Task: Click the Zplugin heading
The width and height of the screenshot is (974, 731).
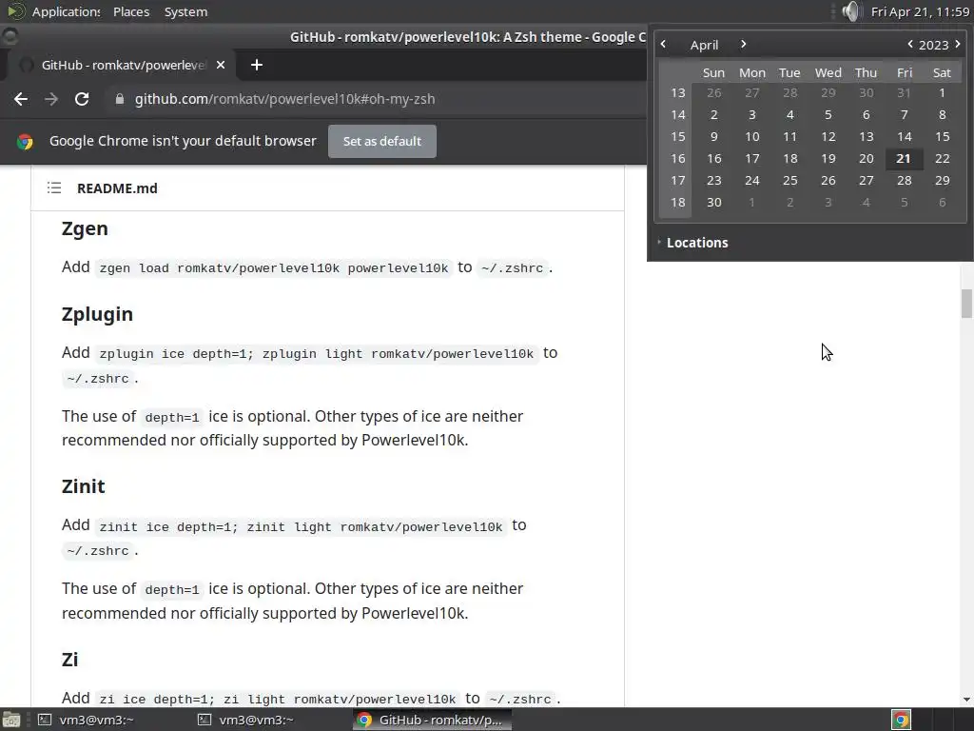Action: [x=97, y=314]
